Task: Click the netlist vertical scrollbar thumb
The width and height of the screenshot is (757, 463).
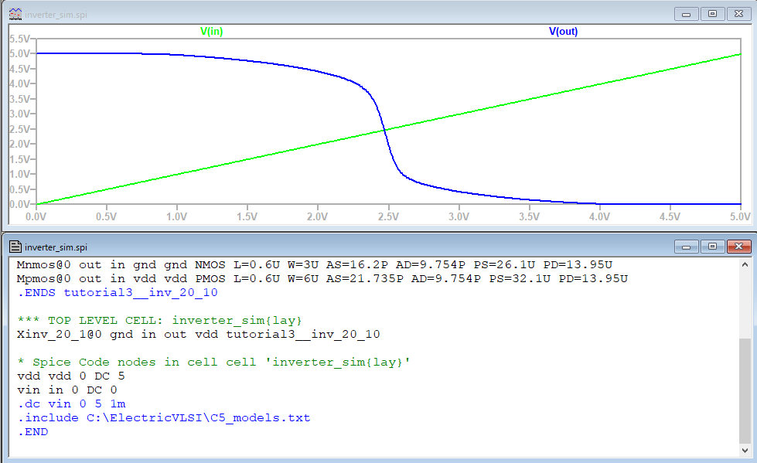Action: [745, 390]
